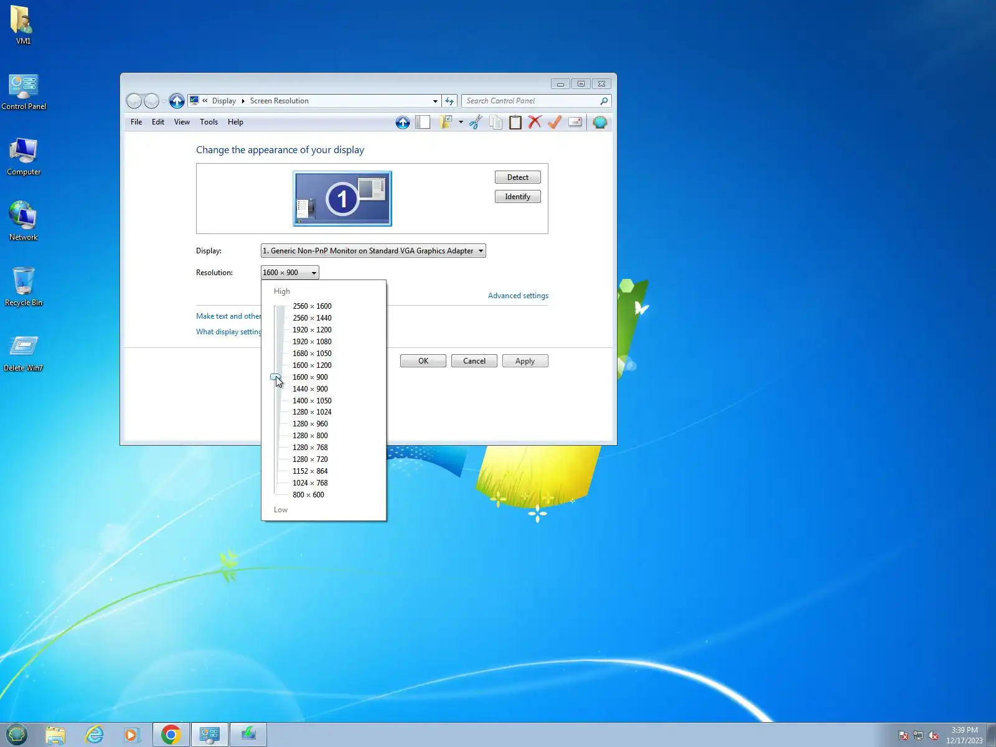Select the Delete Win7 desktop icon
This screenshot has width=996, height=747.
[24, 353]
